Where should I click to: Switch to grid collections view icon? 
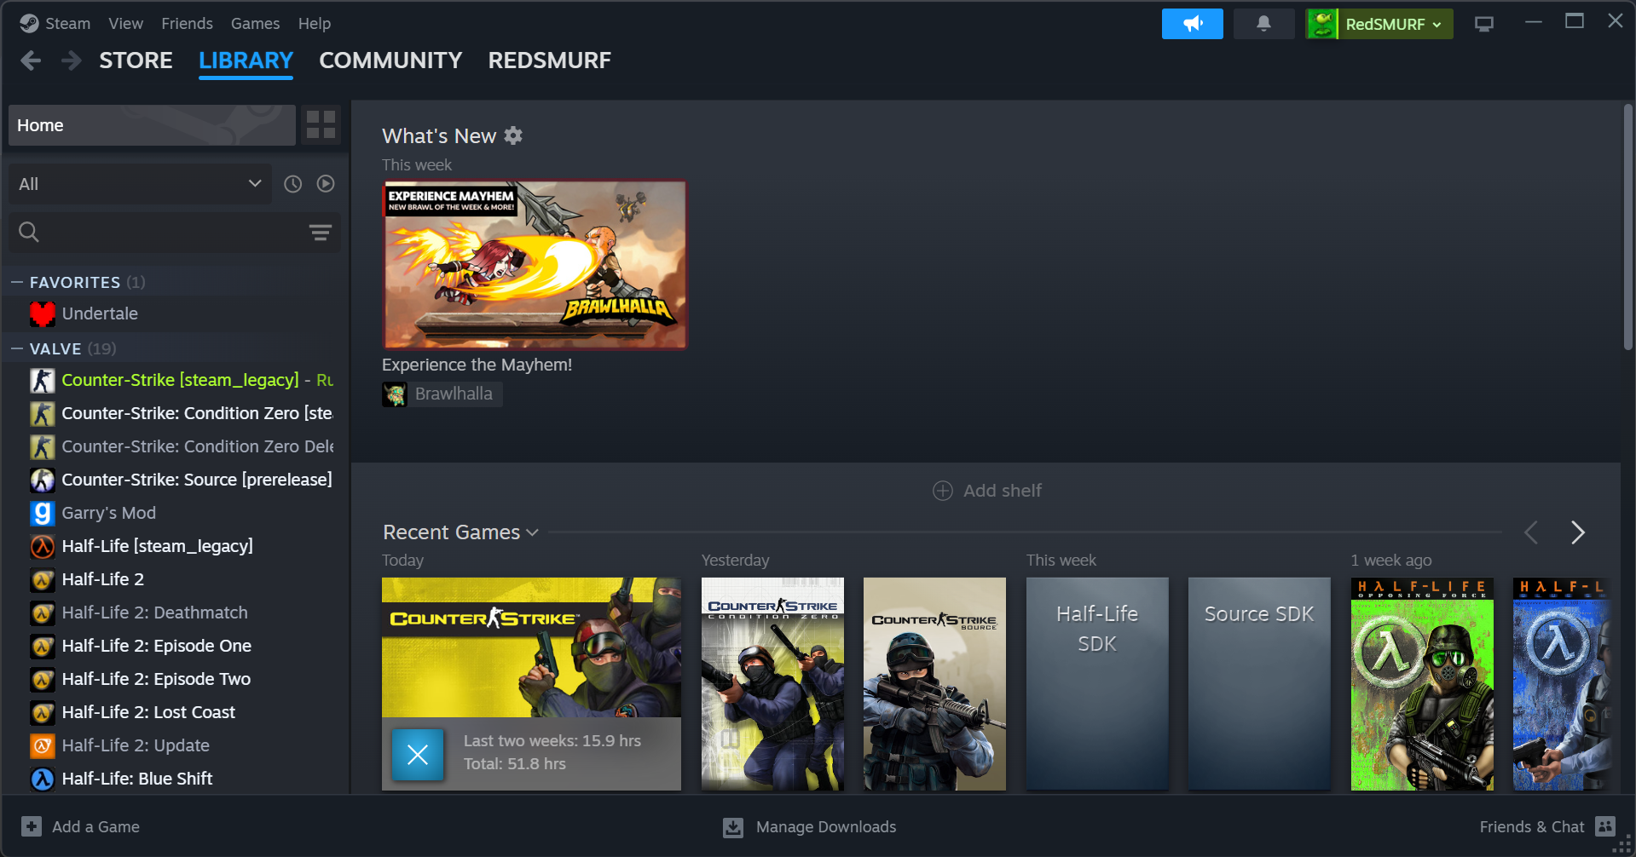321,125
